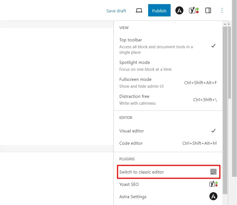Click Astra logo in Plugins list

coord(213,196)
